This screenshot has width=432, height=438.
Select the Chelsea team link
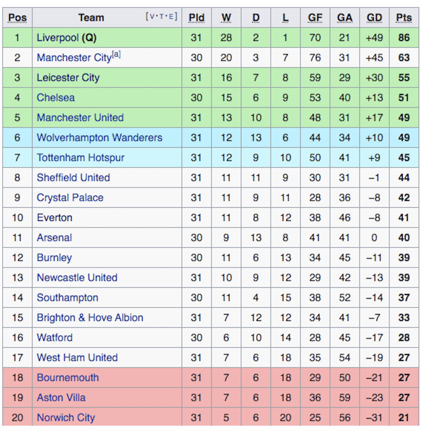56,98
